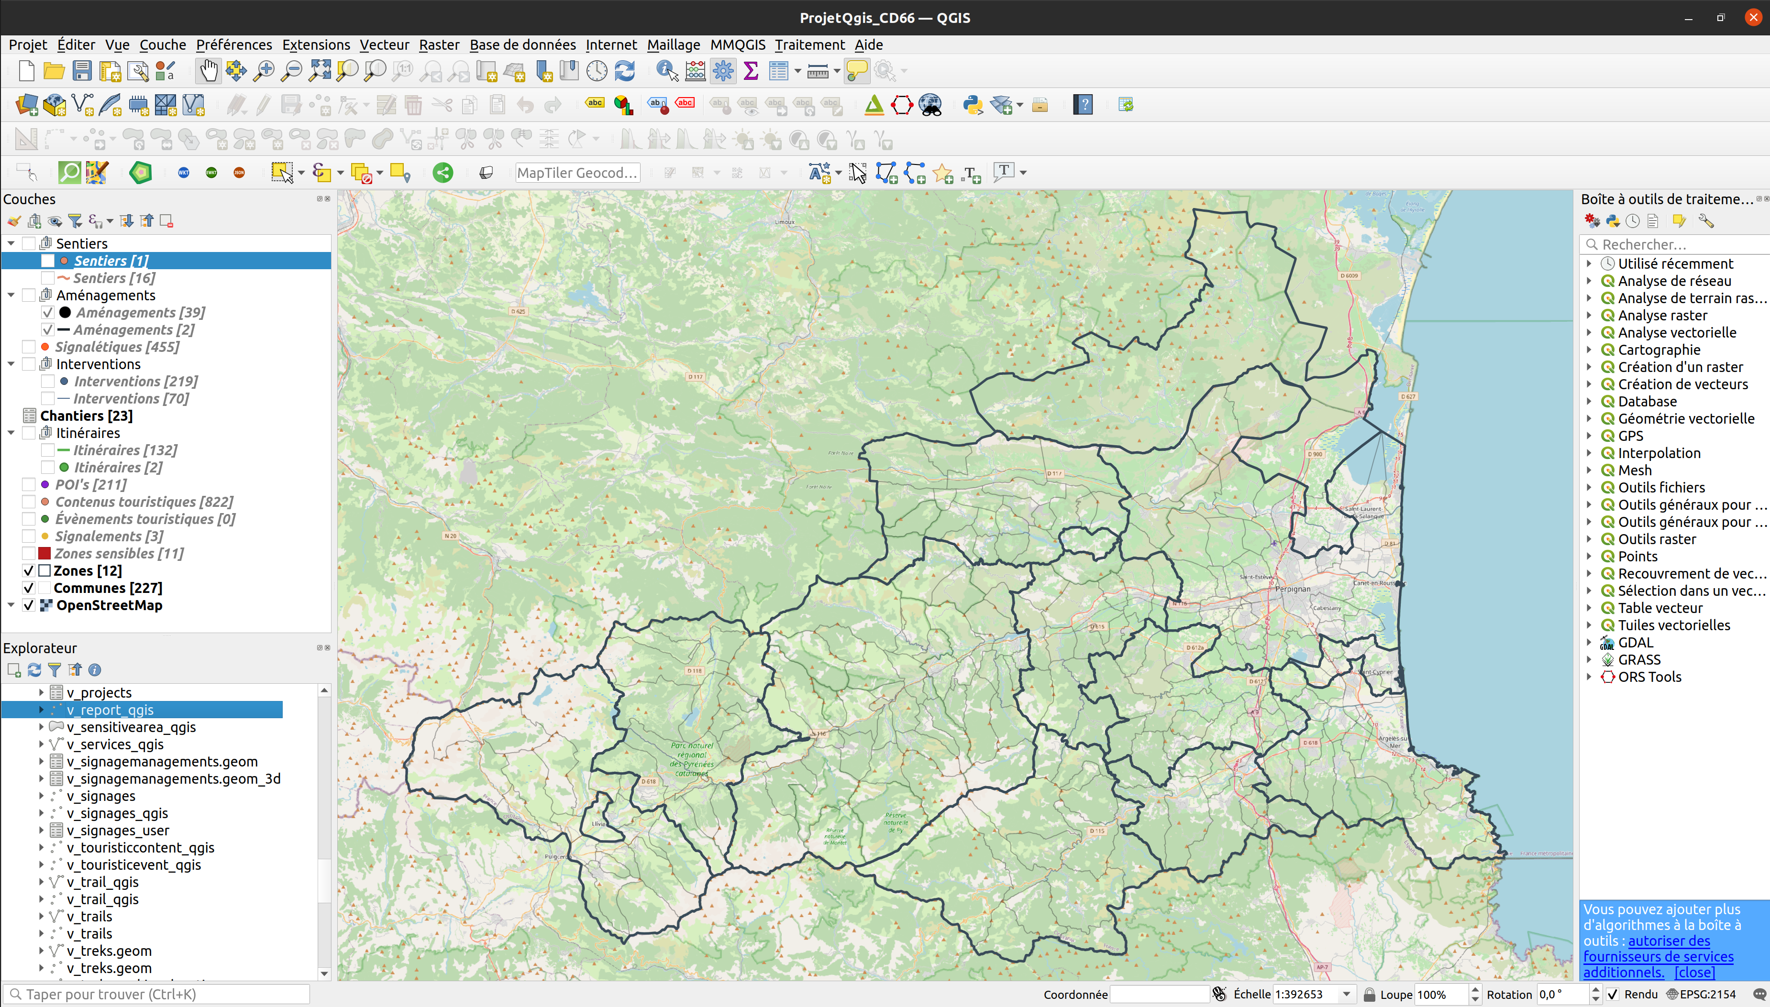The width and height of the screenshot is (1770, 1007).
Task: Open the Vecteur menu
Action: (x=384, y=45)
